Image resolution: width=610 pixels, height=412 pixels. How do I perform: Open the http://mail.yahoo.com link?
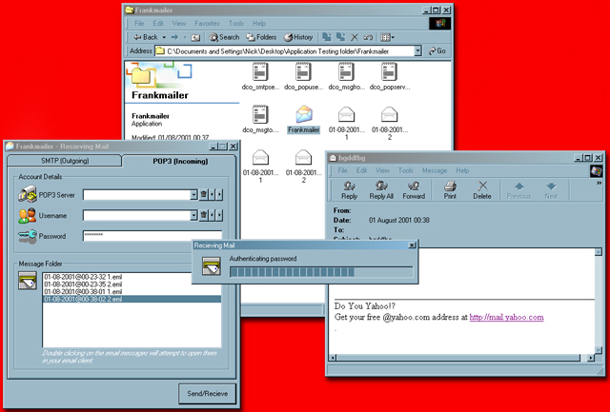[x=506, y=317]
